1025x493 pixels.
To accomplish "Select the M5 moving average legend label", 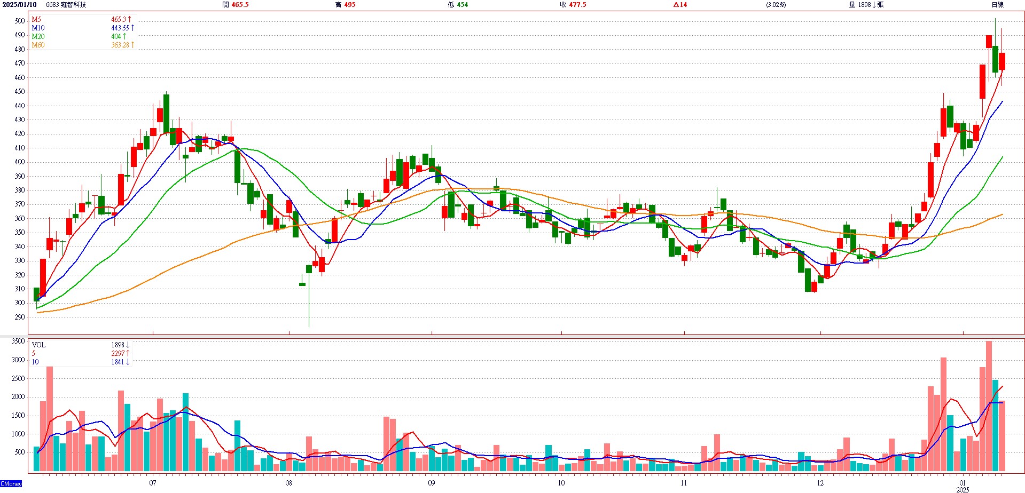I will pos(36,19).
